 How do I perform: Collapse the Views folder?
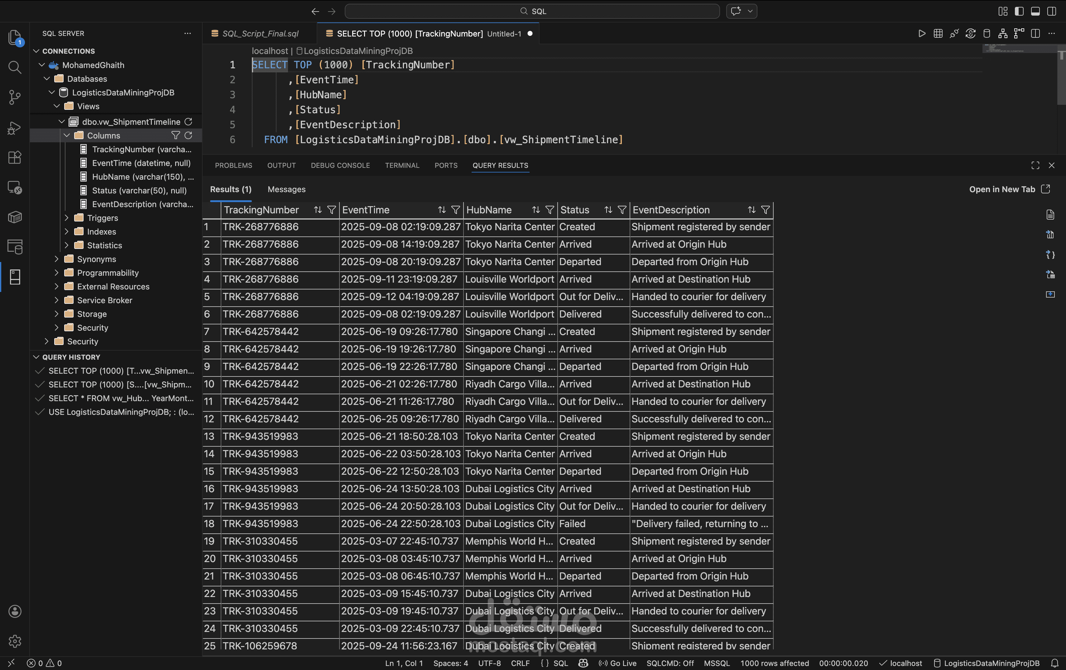click(x=57, y=106)
